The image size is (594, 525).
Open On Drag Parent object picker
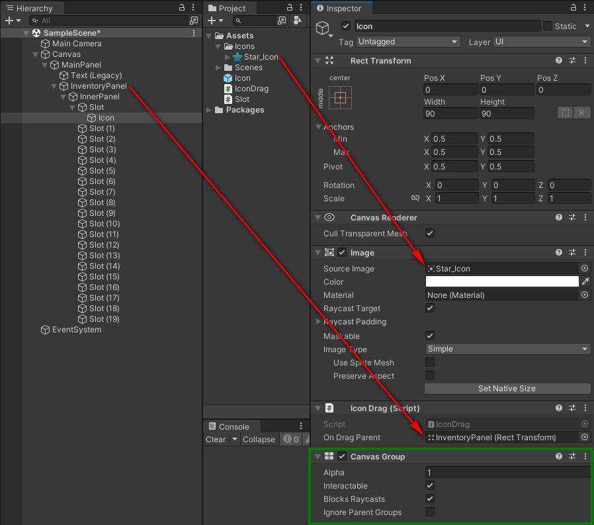[x=585, y=437]
